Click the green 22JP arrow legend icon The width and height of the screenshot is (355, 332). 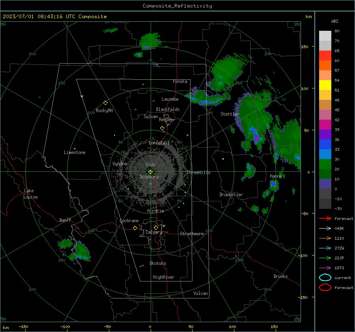point(325,258)
